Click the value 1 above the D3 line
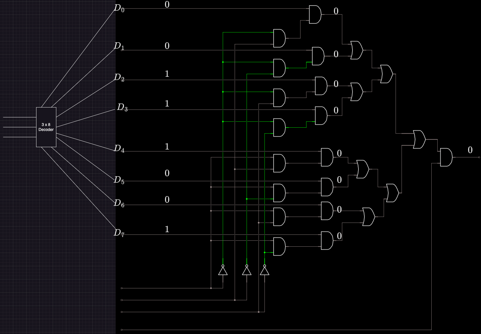 coord(167,104)
